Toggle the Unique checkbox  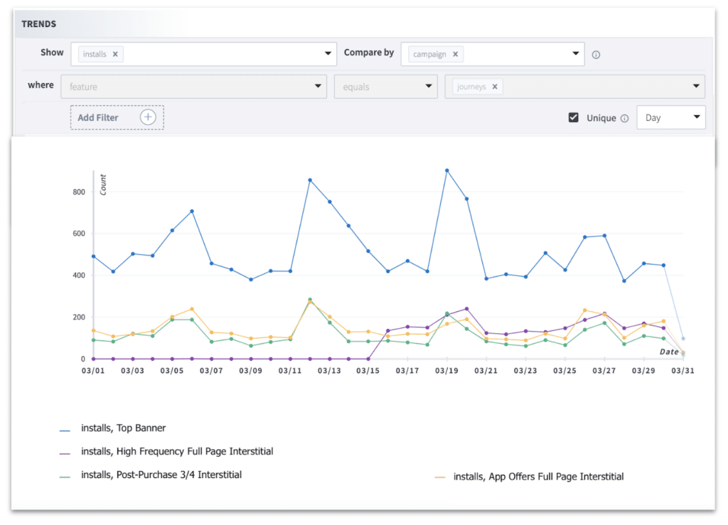coord(572,117)
